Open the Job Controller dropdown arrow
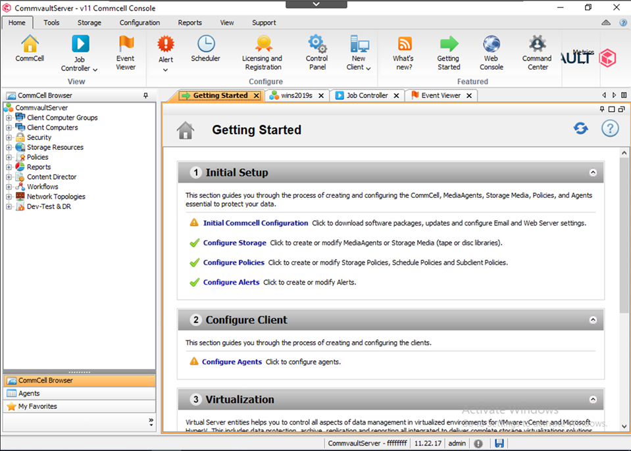The image size is (631, 451). (x=95, y=70)
